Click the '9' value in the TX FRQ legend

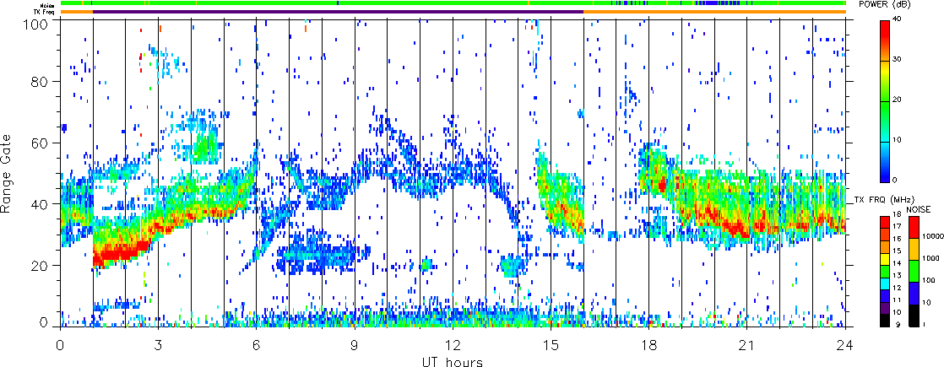[898, 324]
